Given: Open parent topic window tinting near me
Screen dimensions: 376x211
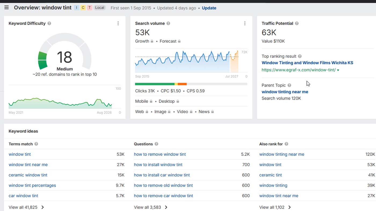Looking at the screenshot, I should [x=285, y=92].
